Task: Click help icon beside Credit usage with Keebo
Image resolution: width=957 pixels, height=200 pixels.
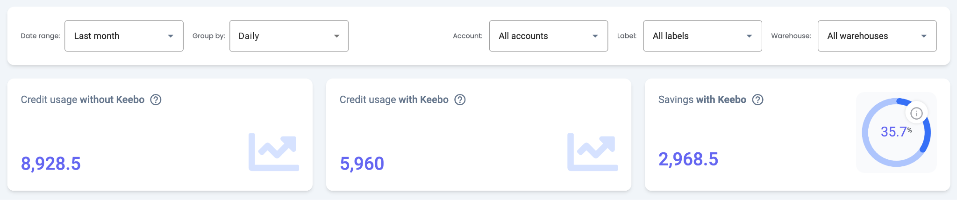Action: (x=460, y=100)
